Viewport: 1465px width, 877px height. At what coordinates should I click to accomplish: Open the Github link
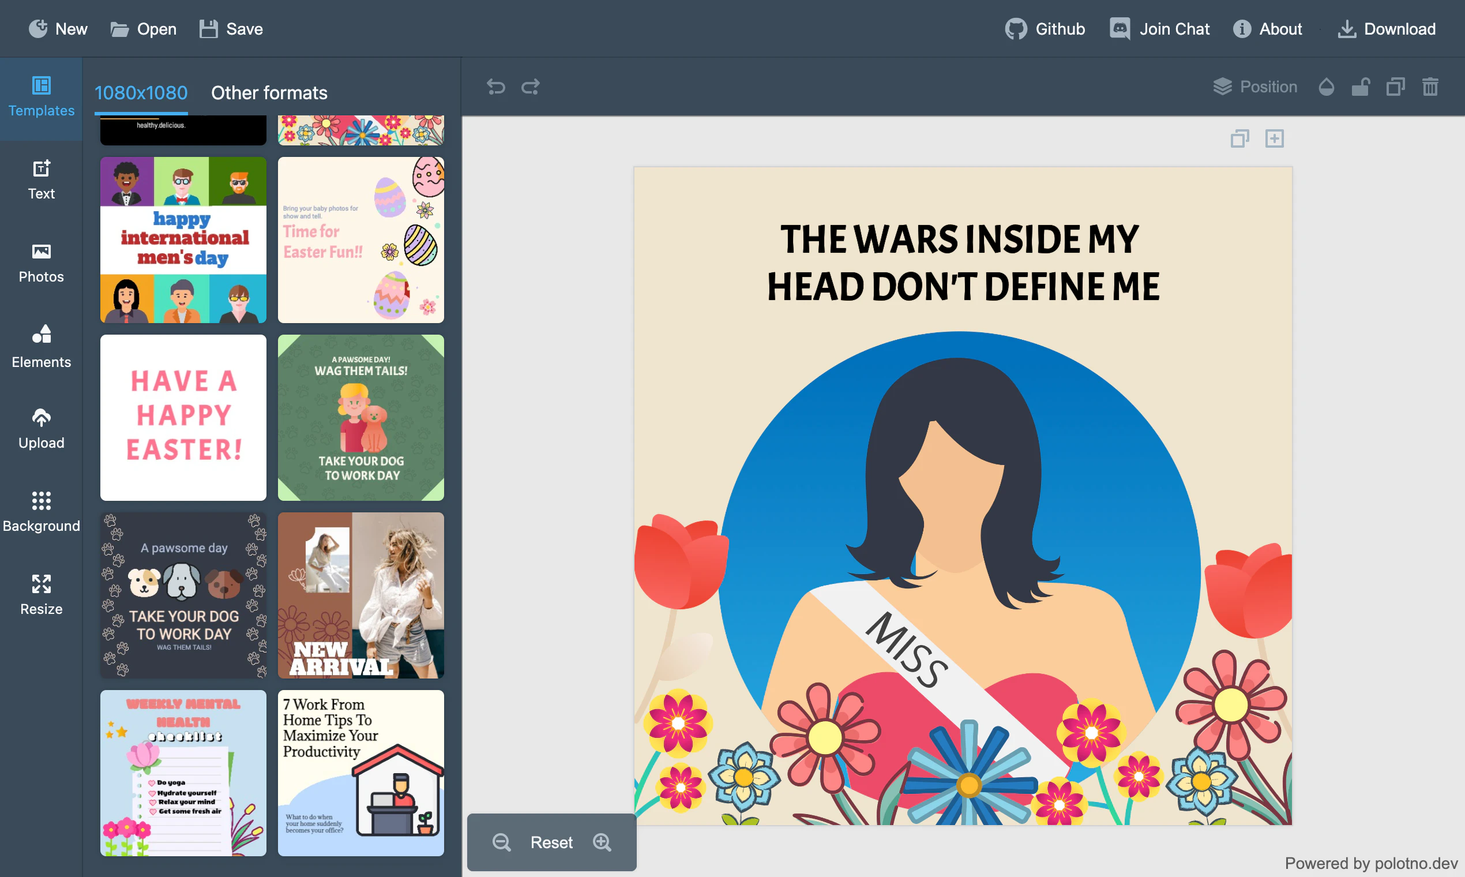(x=1045, y=29)
